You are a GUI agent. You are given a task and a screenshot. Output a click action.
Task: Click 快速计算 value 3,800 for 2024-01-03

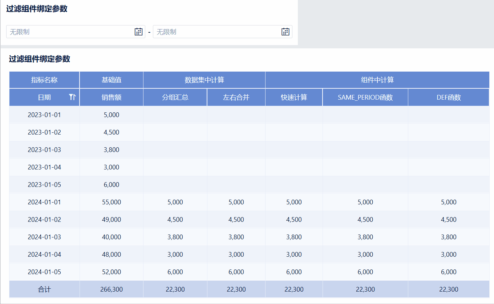tap(294, 237)
